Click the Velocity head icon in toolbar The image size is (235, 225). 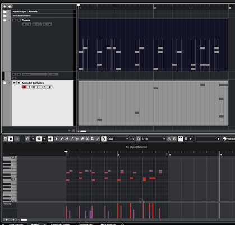coord(225,139)
